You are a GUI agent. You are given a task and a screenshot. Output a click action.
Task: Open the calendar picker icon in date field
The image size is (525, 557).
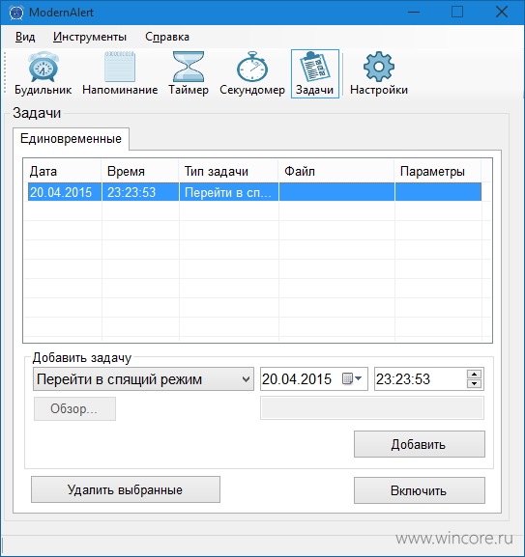pyautogui.click(x=347, y=378)
